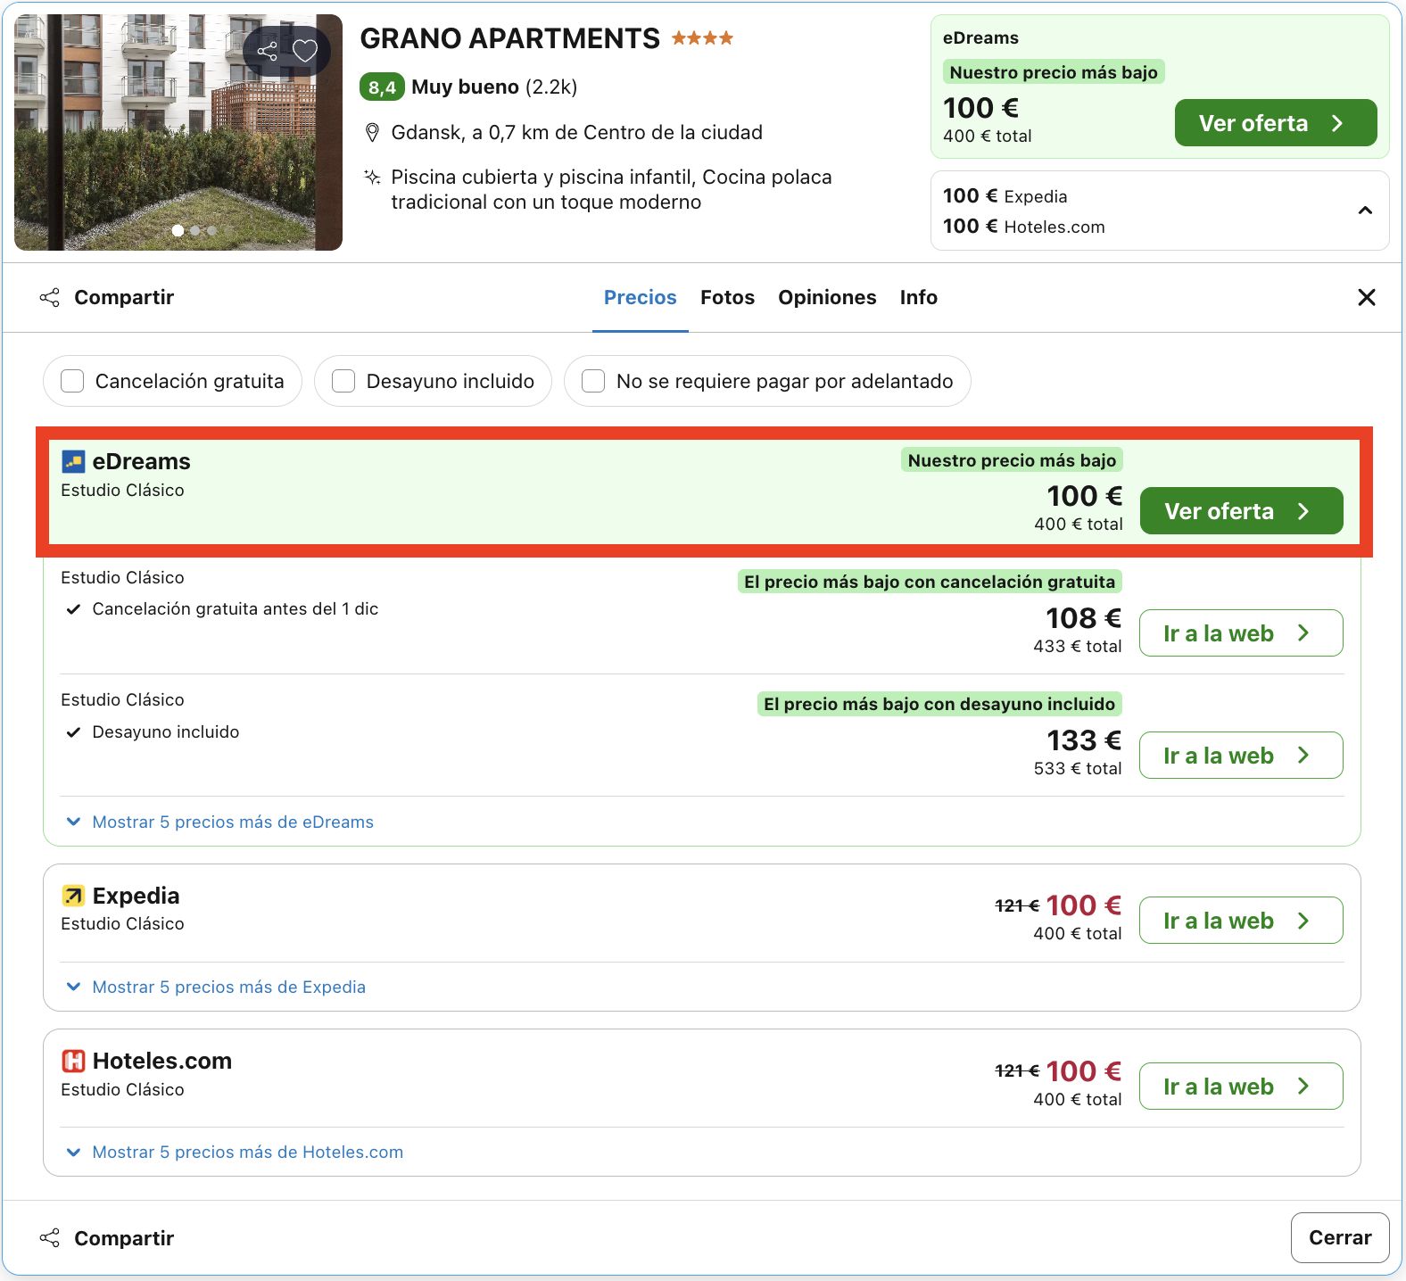This screenshot has height=1281, width=1406.
Task: Open the Opiniones tab
Action: coord(827,298)
